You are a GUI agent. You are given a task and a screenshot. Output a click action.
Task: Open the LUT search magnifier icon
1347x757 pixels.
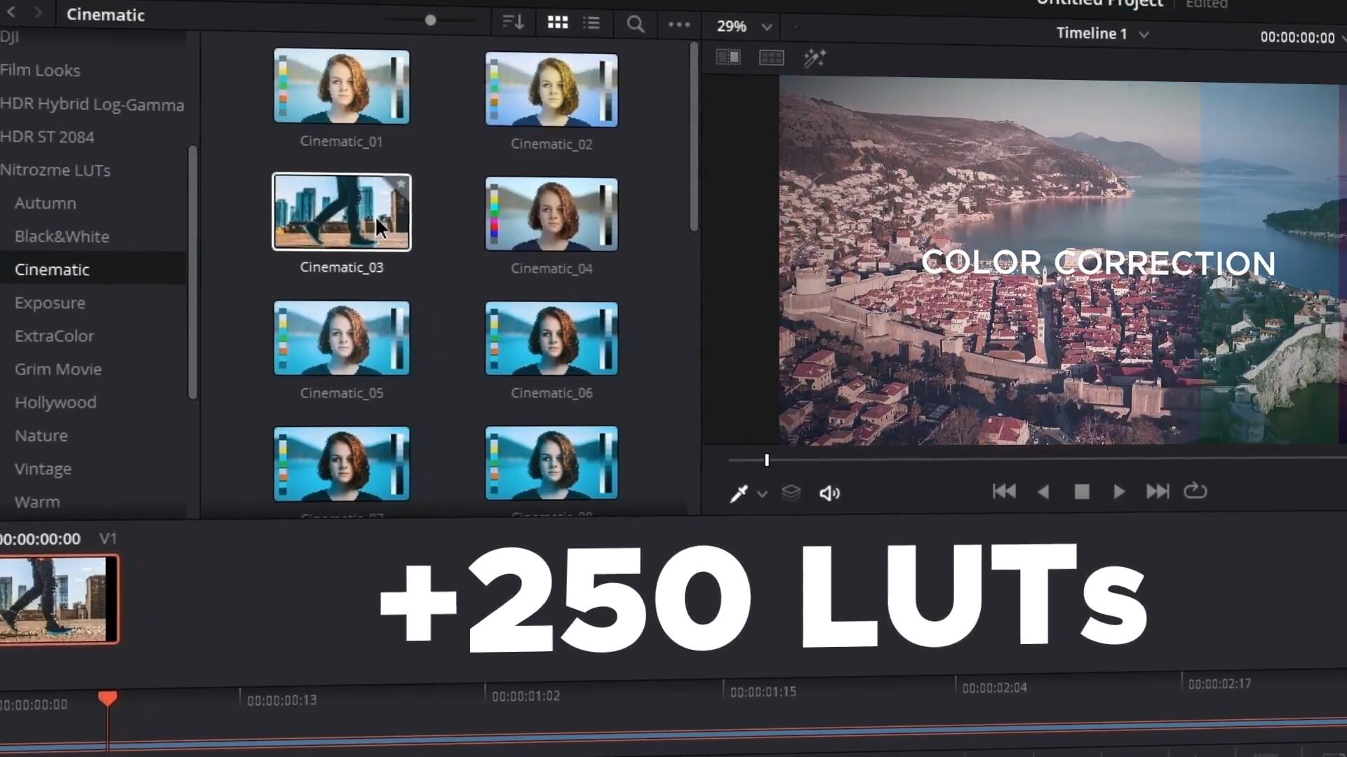(x=635, y=25)
